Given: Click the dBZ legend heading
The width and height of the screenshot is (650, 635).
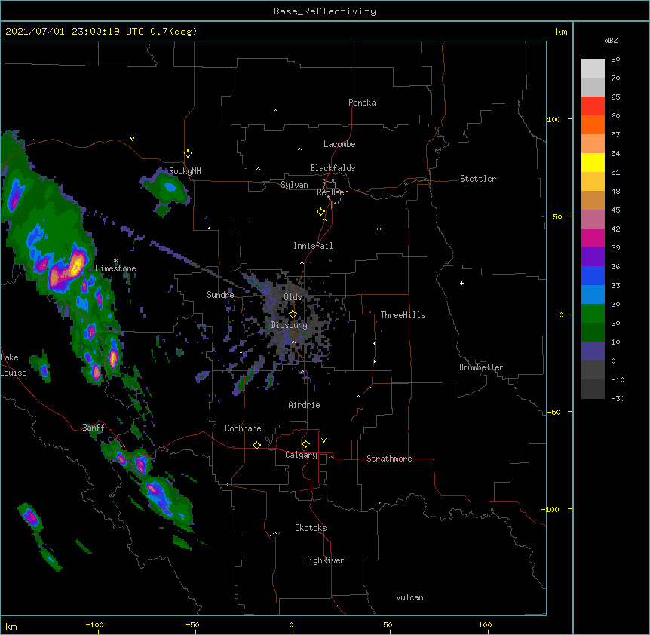Looking at the screenshot, I should coord(611,40).
